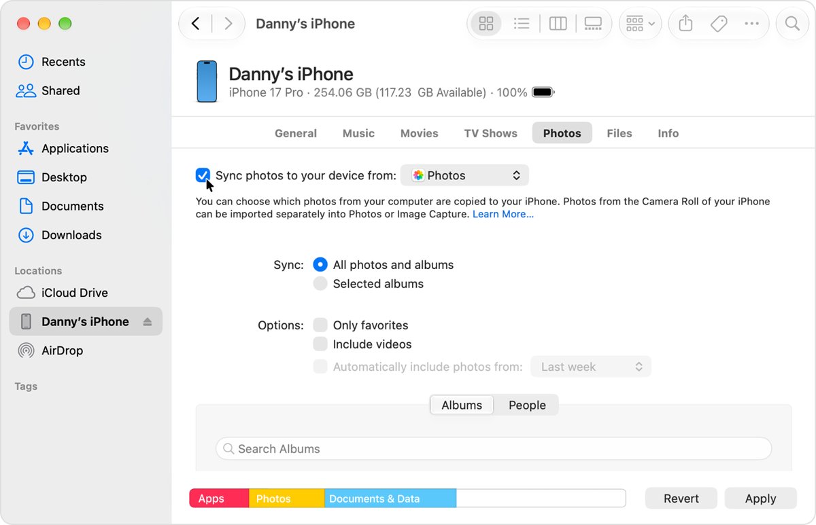Viewport: 816px width, 525px height.
Task: Open the Music tab
Action: 358,133
